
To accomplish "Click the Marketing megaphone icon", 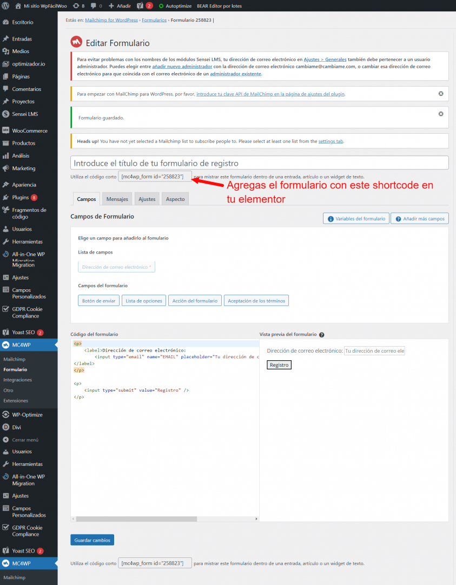I will 5,168.
